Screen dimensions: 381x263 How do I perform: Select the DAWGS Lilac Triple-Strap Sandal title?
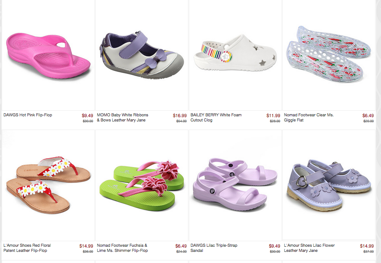(214, 248)
